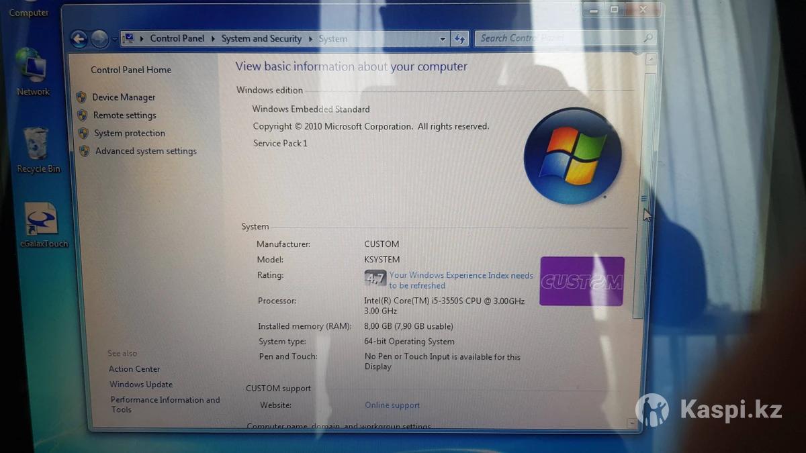Viewport: 806px width, 453px height.
Task: Open Control Panel Home
Action: (131, 70)
